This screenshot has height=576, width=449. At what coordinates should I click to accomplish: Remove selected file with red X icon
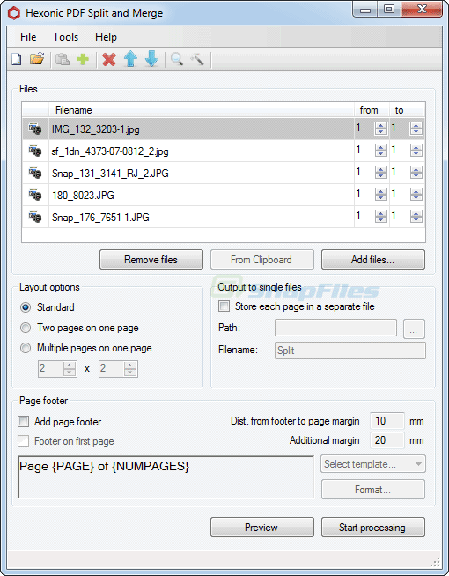point(109,59)
